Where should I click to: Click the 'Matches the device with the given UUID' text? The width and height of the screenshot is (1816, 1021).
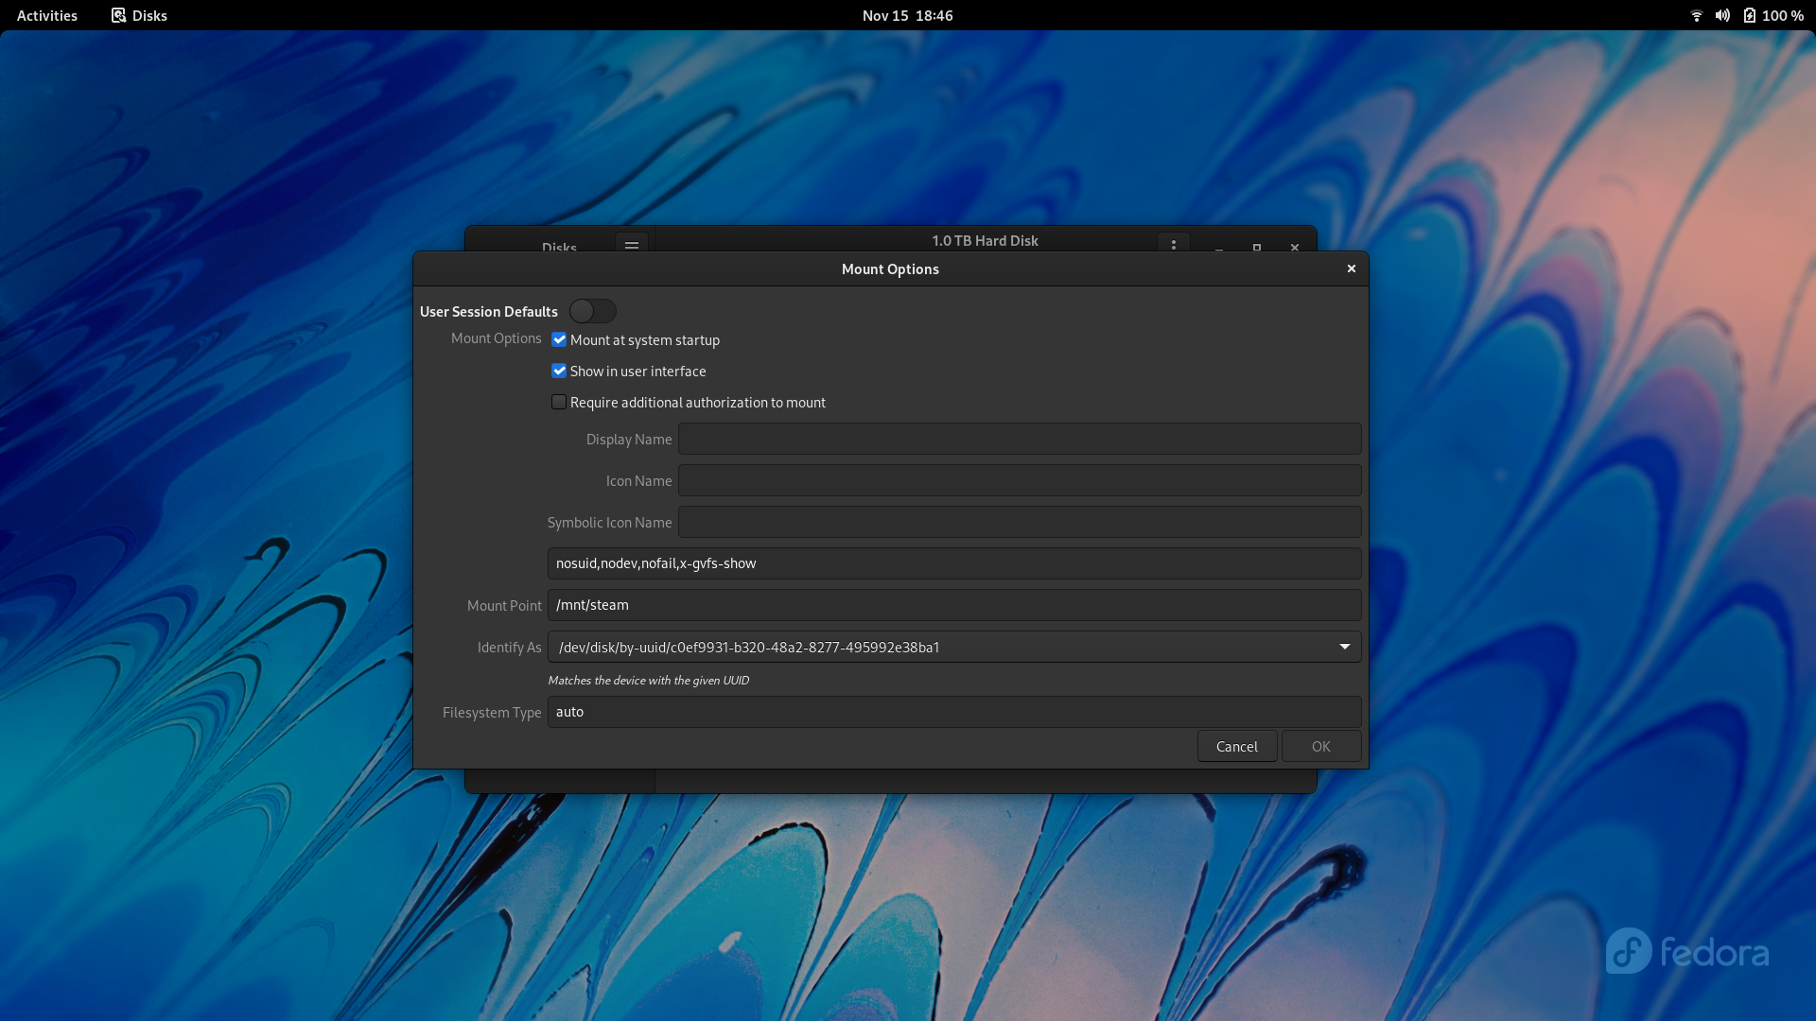coord(649,680)
